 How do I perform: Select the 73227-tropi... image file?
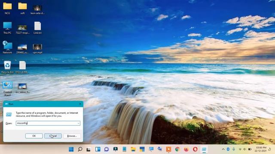coord(22,30)
